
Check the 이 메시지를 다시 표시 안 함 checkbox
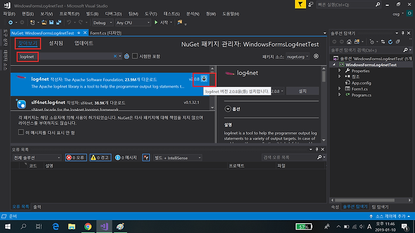(x=21, y=132)
